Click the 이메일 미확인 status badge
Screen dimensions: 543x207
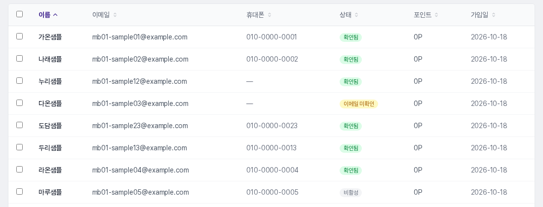(x=359, y=103)
